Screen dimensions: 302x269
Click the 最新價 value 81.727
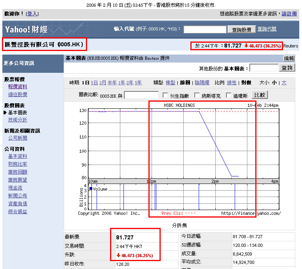(x=125, y=237)
